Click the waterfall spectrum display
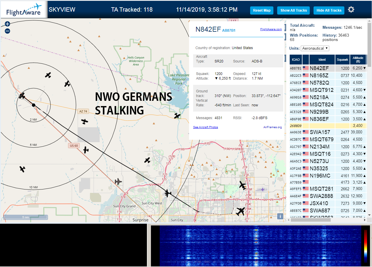The image size is (372, 267). pyautogui.click(x=260, y=246)
